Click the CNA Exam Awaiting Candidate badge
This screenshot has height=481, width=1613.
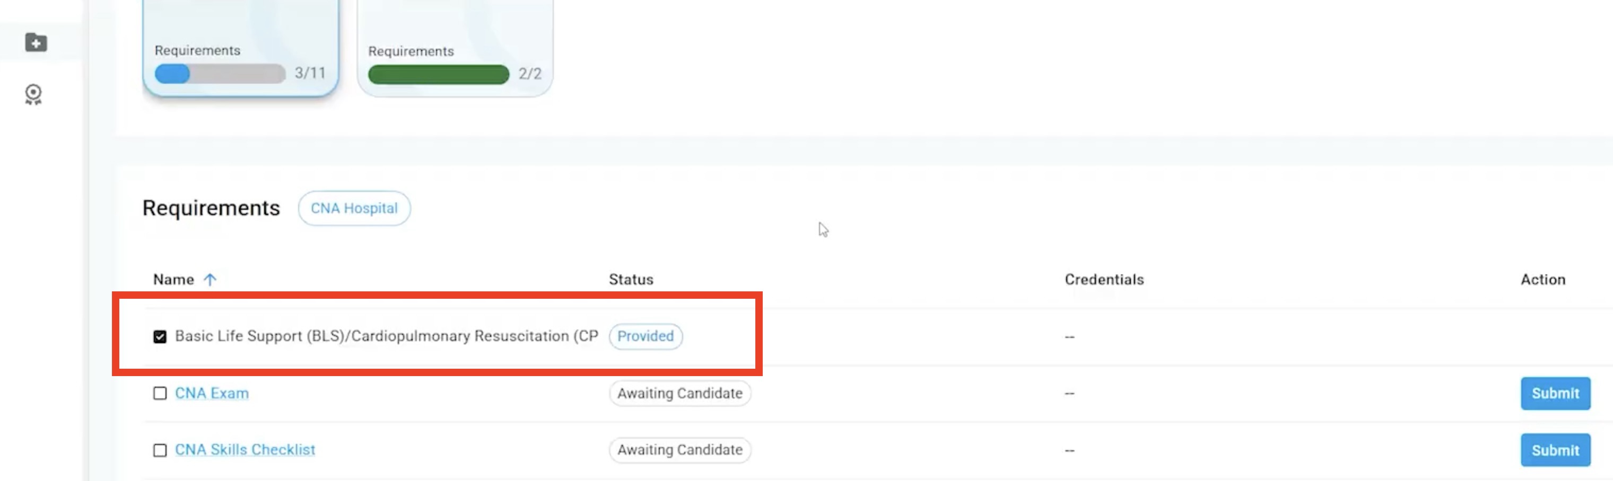click(x=679, y=394)
